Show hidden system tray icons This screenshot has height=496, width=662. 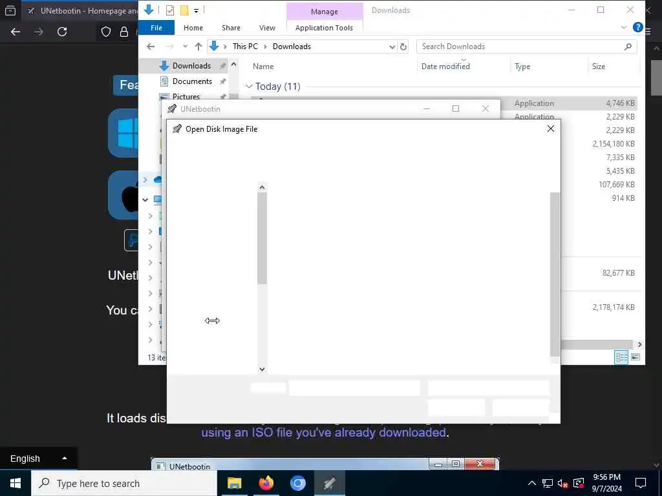click(532, 483)
